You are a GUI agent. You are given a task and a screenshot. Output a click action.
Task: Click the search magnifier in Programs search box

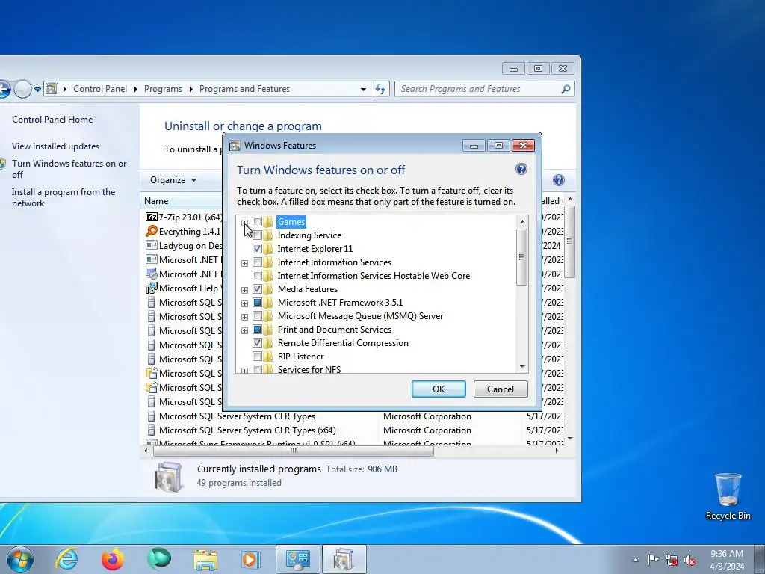pyautogui.click(x=566, y=89)
